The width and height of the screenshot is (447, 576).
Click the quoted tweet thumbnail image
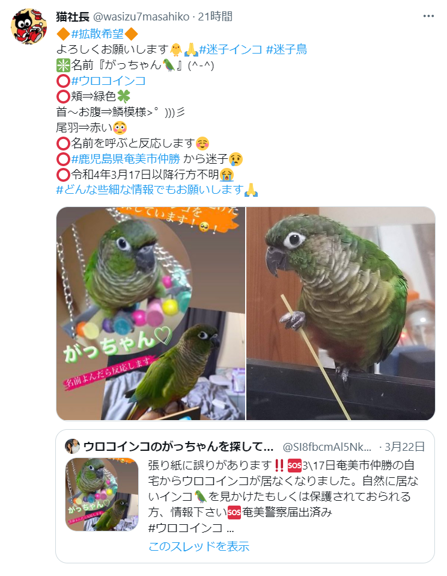102,494
